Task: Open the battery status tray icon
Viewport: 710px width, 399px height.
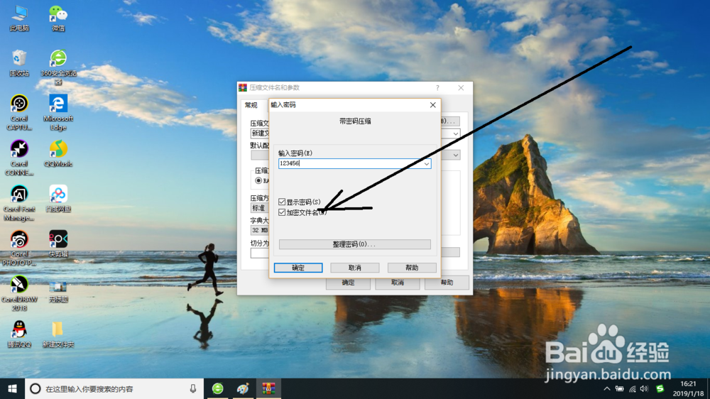Action: tap(619, 388)
